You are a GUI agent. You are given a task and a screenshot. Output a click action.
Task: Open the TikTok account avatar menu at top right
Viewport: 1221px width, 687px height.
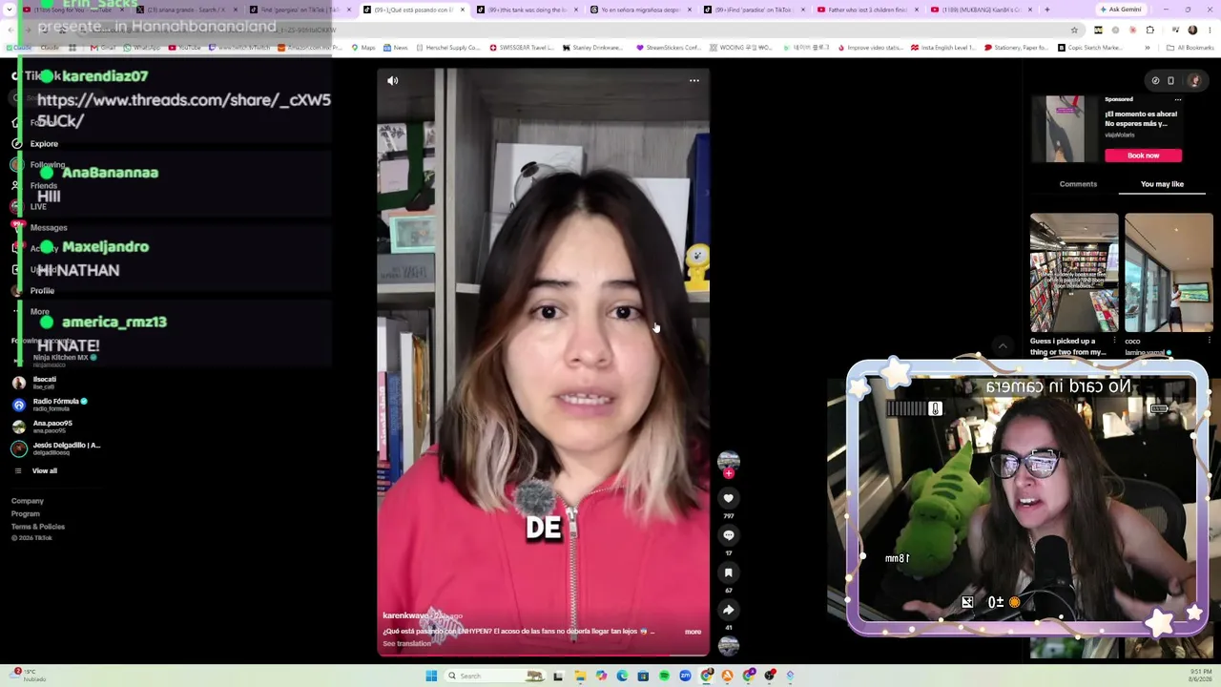click(x=1194, y=81)
